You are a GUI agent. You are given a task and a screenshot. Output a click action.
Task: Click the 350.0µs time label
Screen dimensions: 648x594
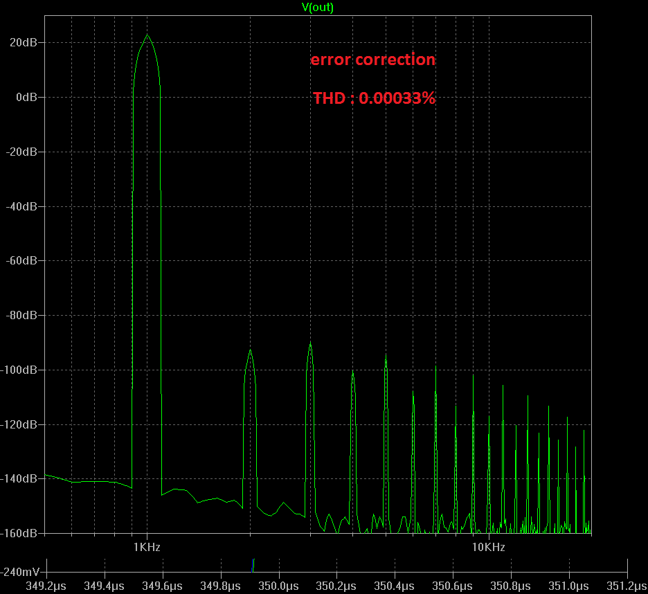(278, 586)
